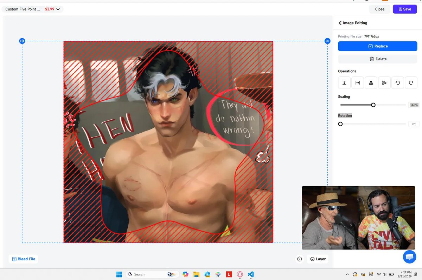Screen dimensions: 422x280
Task: Click the blue flip handle on the selection corner
Action: tap(22, 41)
